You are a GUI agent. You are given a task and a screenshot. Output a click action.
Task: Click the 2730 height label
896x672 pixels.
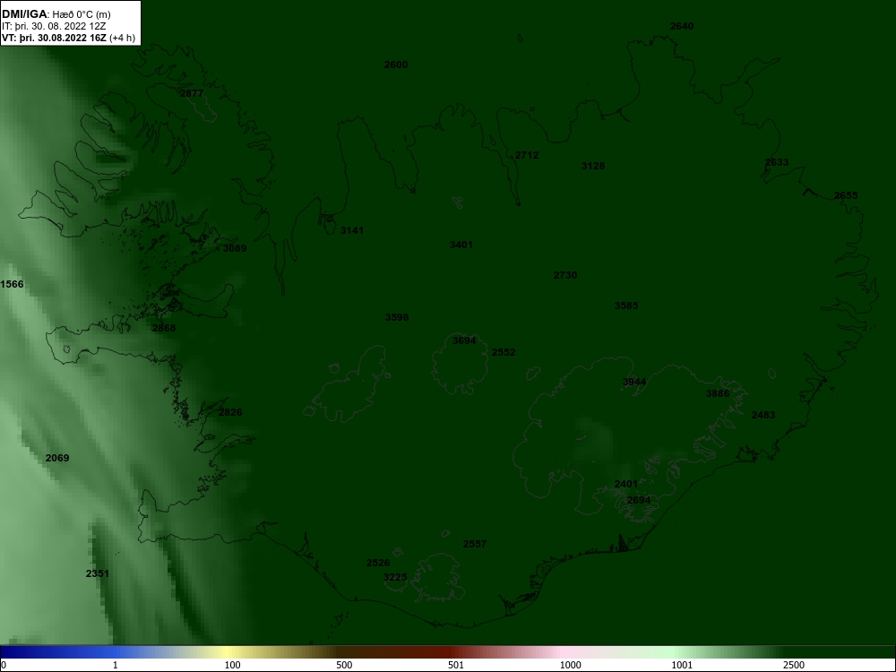tap(565, 275)
